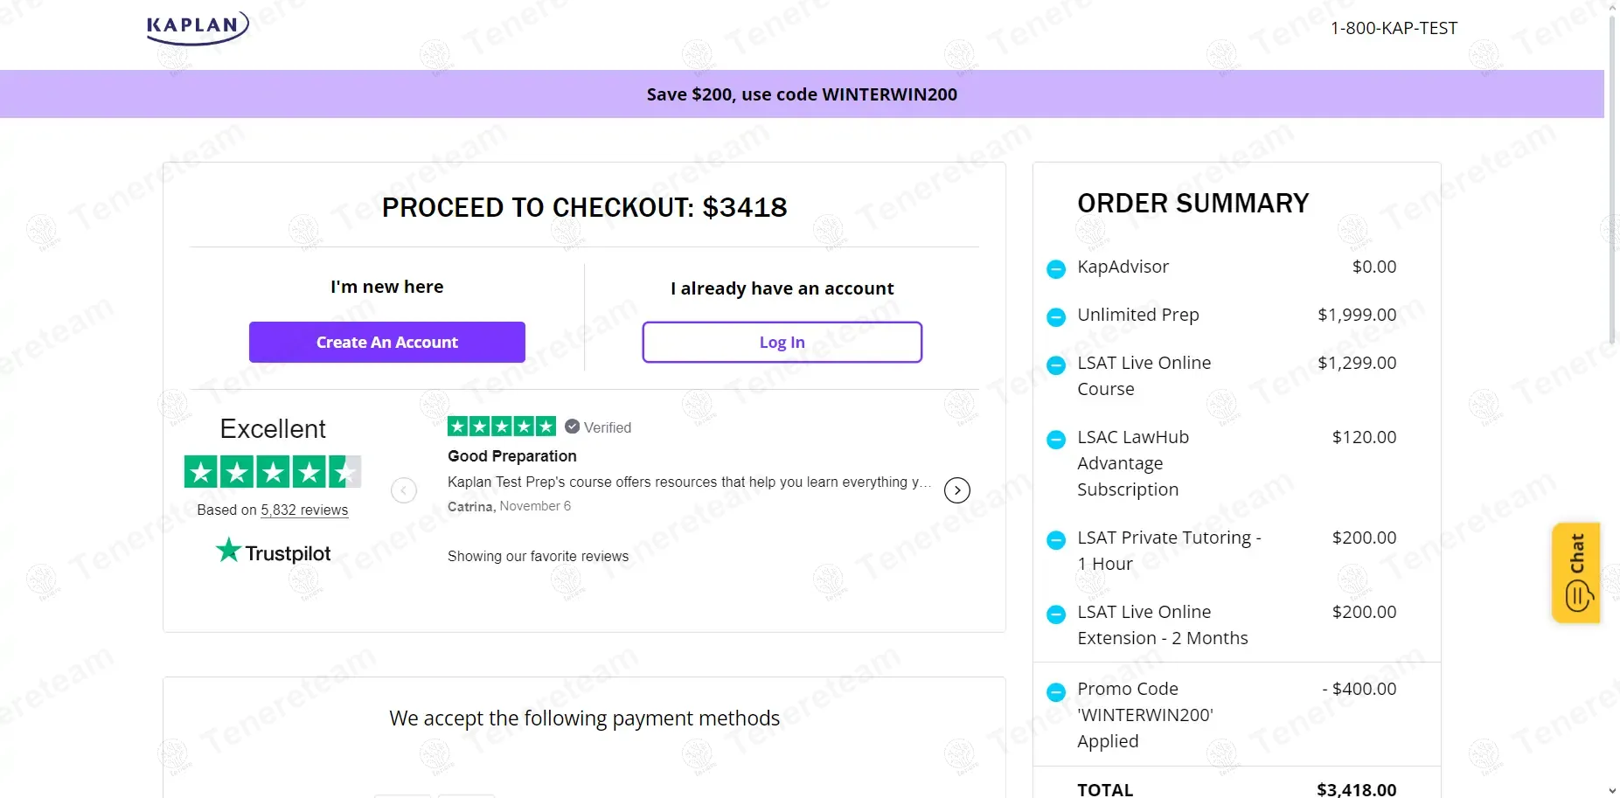
Task: Open the 5,832 reviews link
Action: pos(304,510)
